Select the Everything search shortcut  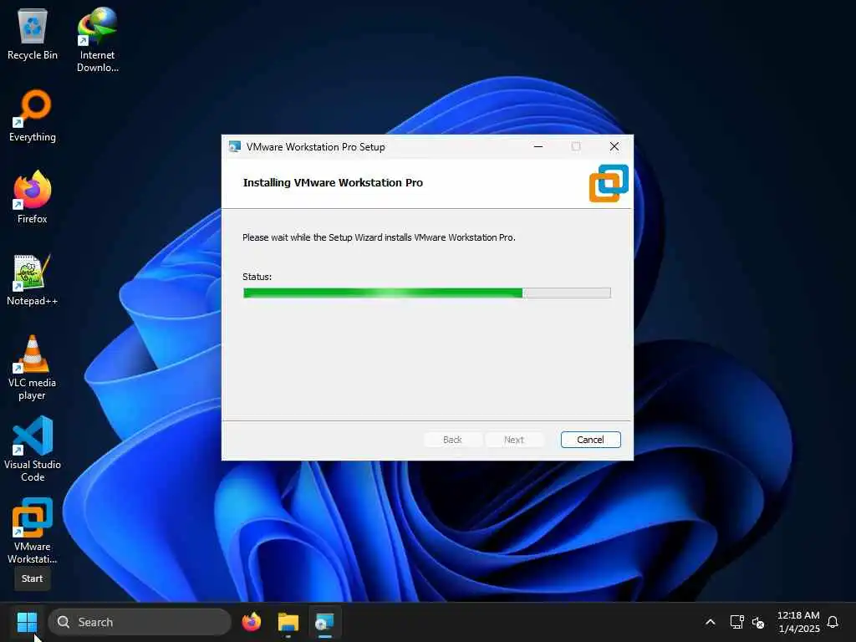point(33,115)
